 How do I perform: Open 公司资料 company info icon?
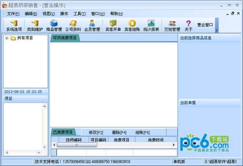click(x=73, y=26)
